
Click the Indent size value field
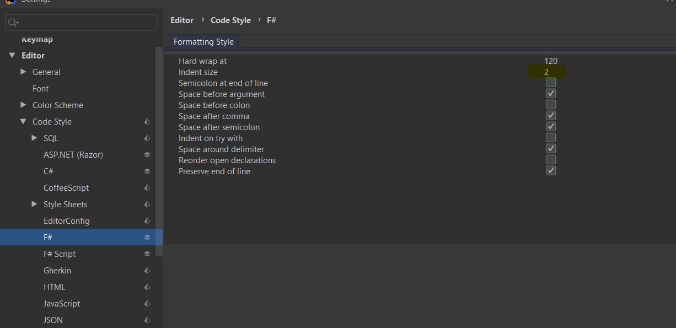(x=546, y=72)
